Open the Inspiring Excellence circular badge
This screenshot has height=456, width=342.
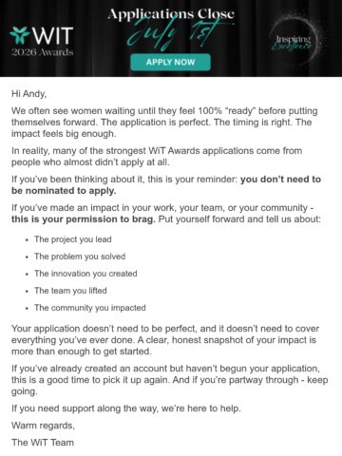click(x=294, y=42)
